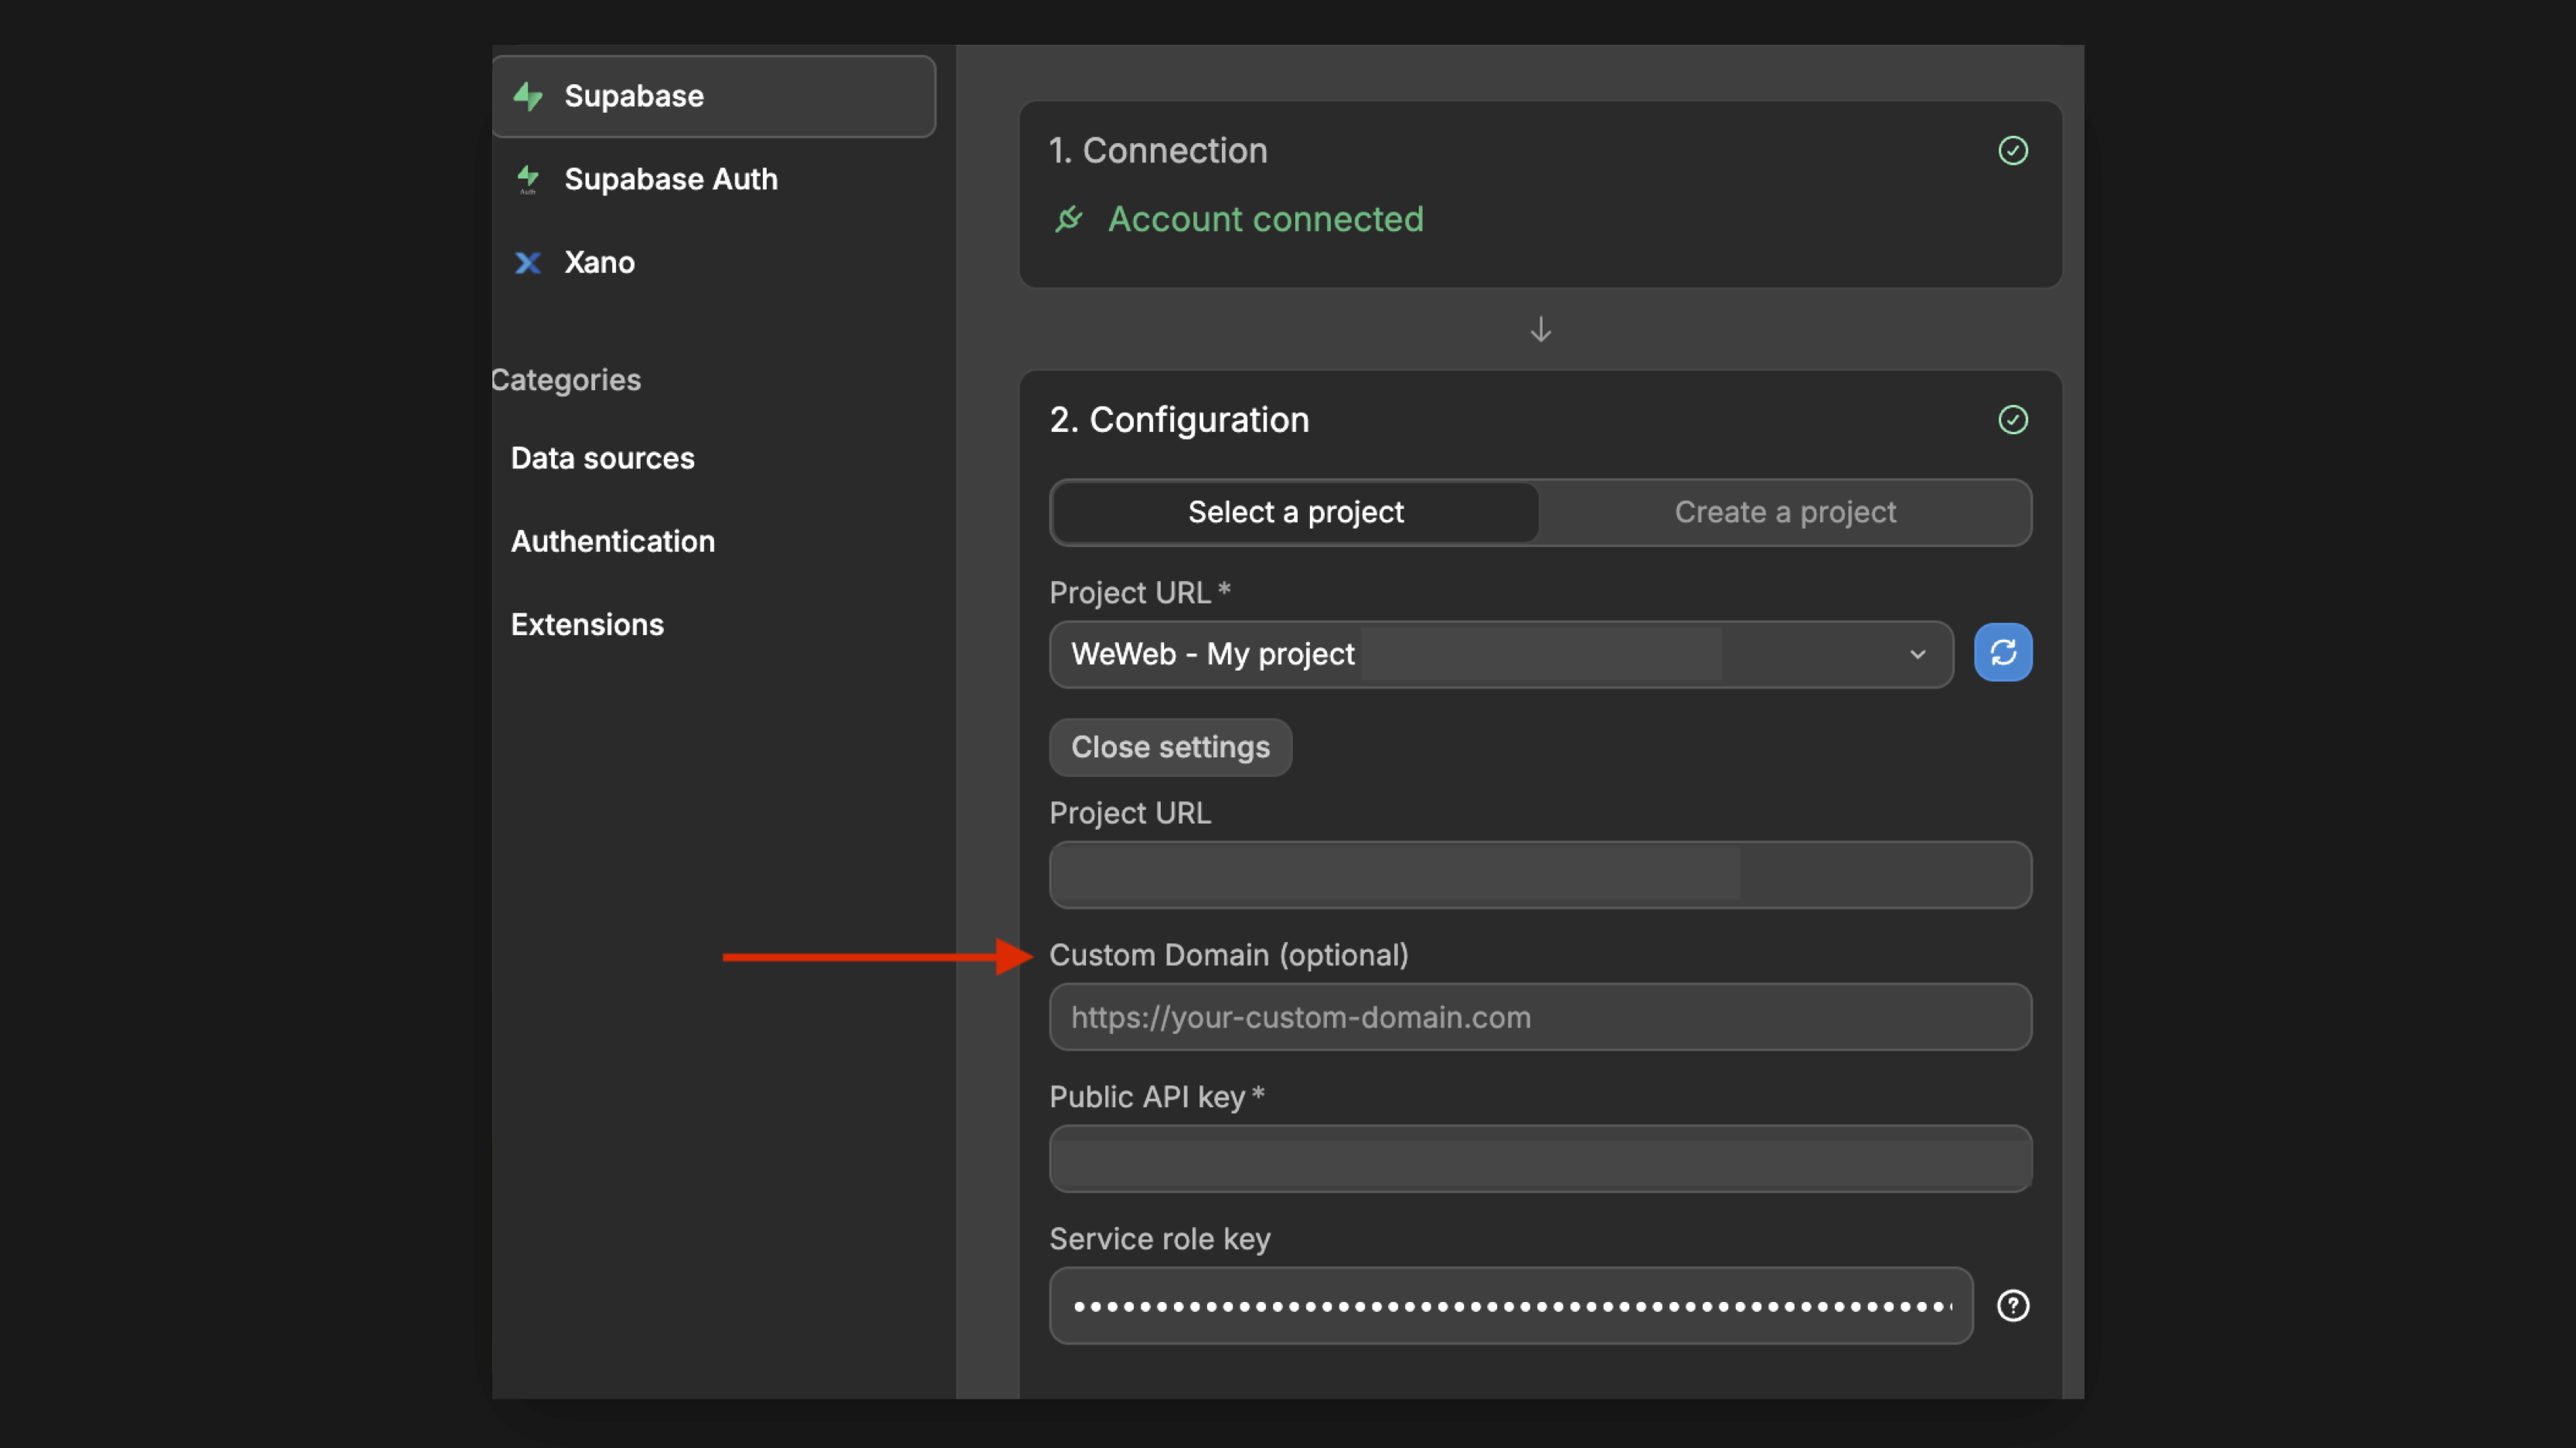2576x1448 pixels.
Task: Refresh the project list with blue button
Action: pos(2002,653)
